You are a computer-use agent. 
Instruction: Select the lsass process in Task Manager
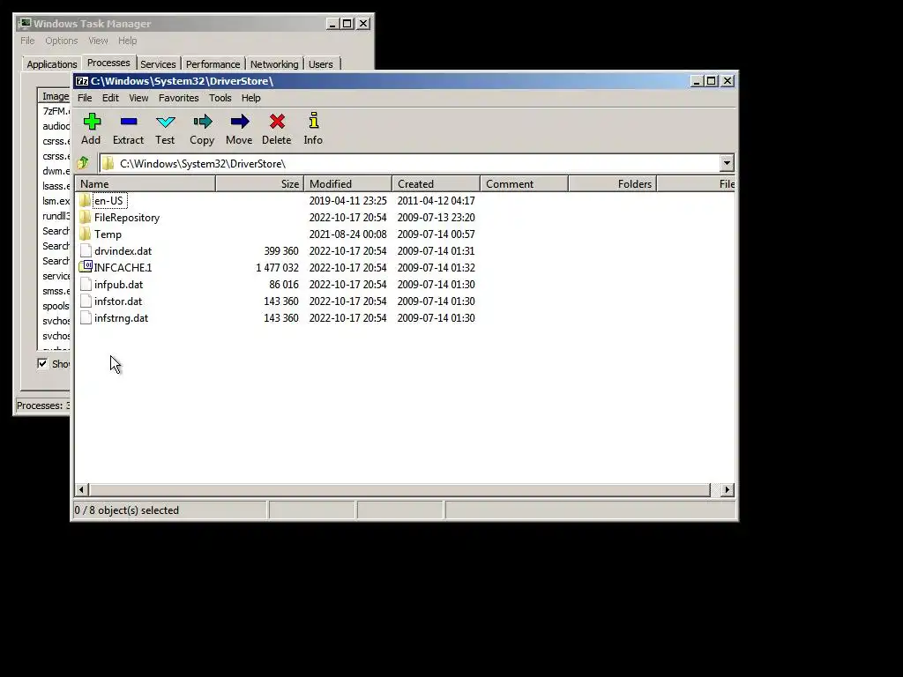coord(56,186)
